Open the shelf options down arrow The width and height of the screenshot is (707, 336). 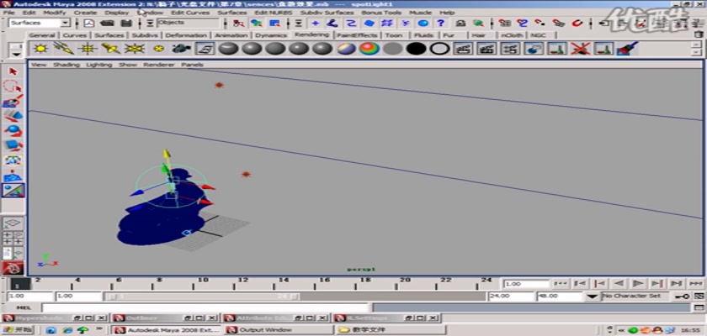(x=17, y=54)
